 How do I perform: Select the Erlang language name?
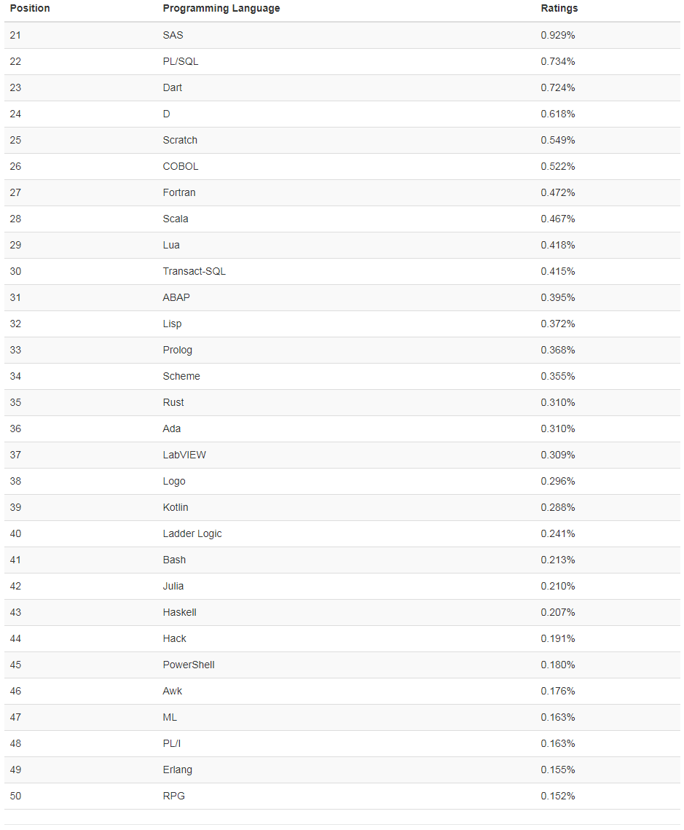pyautogui.click(x=177, y=770)
